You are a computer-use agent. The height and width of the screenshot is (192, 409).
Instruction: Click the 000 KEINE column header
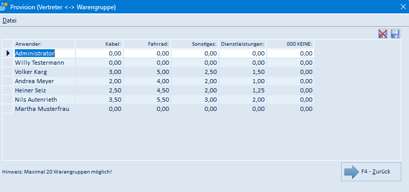(x=290, y=44)
